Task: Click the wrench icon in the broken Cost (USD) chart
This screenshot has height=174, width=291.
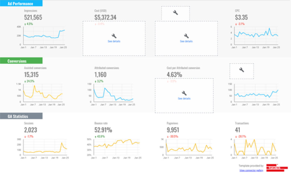Action: [114, 36]
